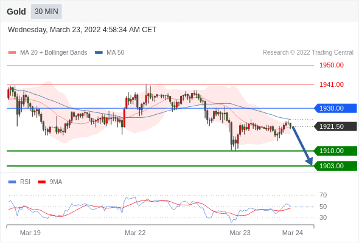Click the Gold instrument title
359x243 pixels.
16,12
